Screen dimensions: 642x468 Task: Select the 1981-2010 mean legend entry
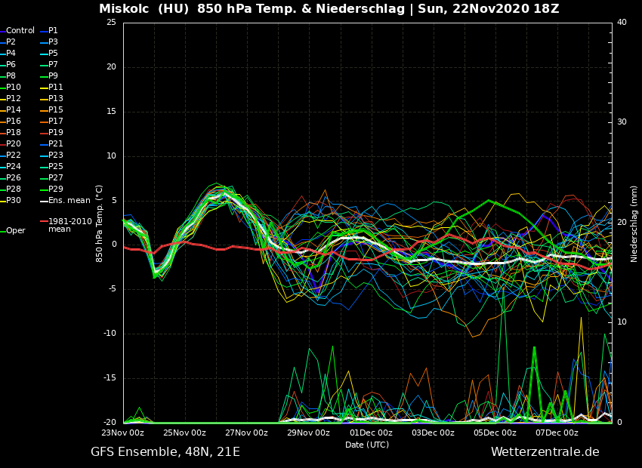[x=69, y=225]
